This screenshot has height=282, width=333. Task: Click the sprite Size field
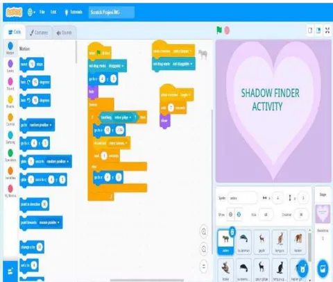tap(266, 215)
